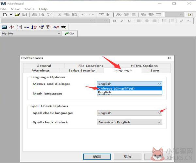Click the Print icon in toolbar
This screenshot has width=196, height=163.
[35, 15]
